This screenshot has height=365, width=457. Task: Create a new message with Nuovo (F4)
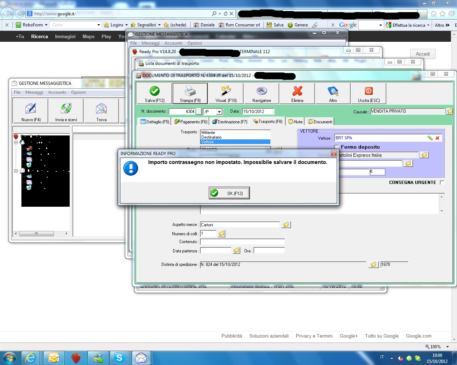pos(31,111)
